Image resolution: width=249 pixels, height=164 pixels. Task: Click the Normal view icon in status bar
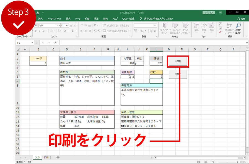(198, 162)
